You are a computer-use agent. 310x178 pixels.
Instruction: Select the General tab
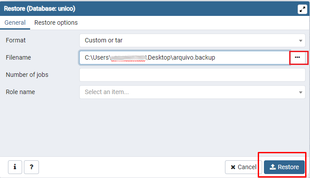click(x=15, y=23)
